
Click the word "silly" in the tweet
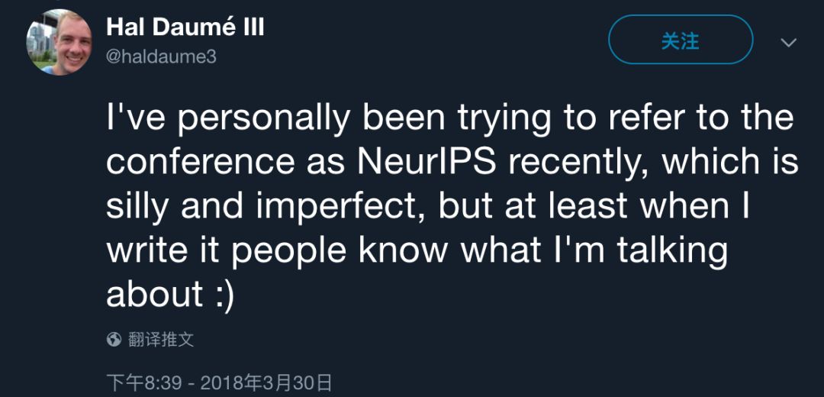click(138, 207)
